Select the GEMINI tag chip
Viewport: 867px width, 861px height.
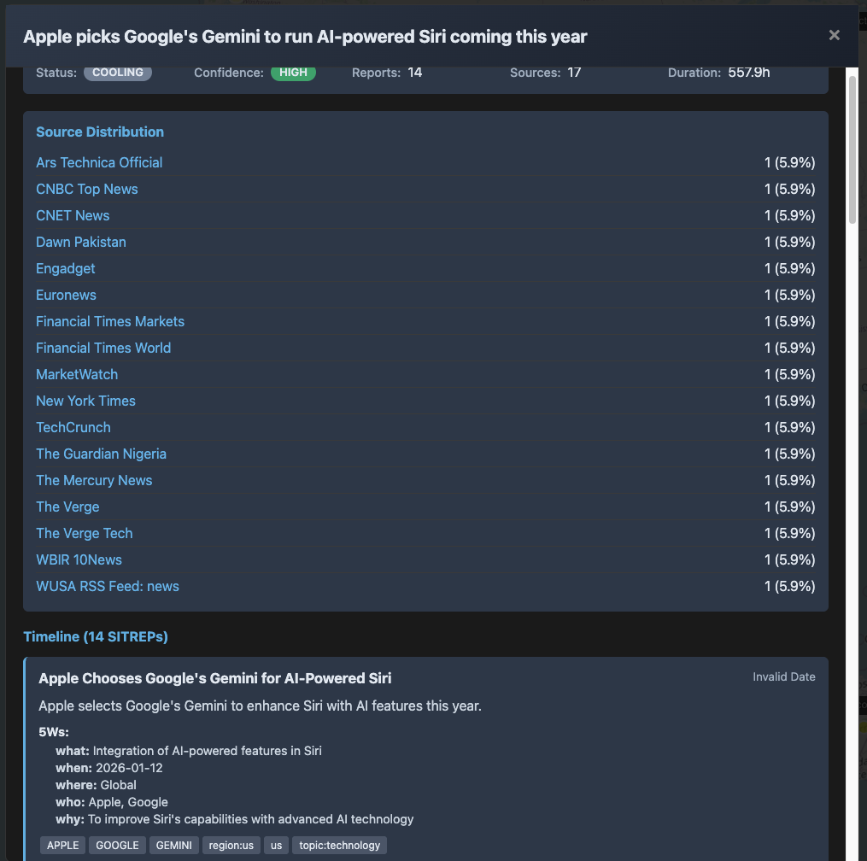point(174,846)
